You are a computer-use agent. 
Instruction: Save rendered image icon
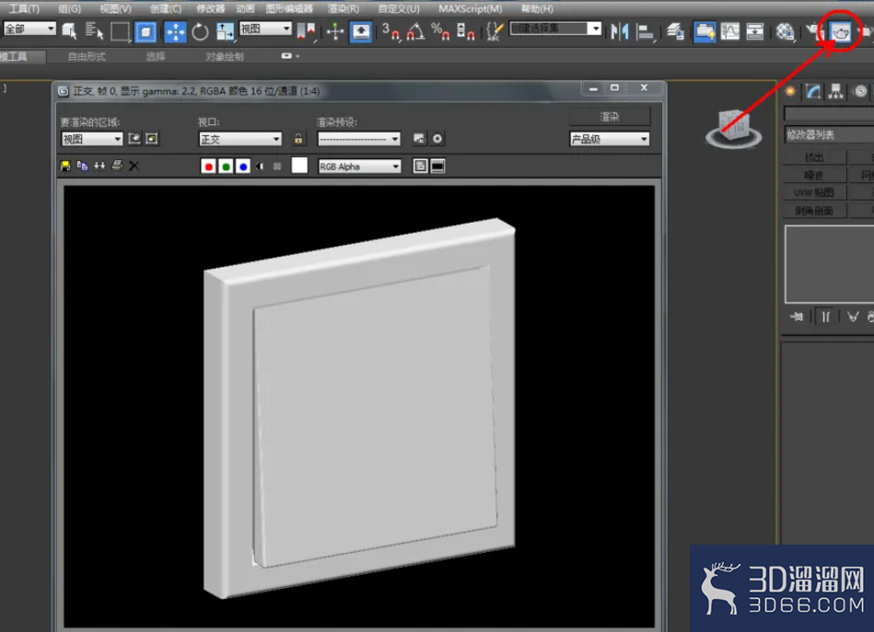tap(65, 166)
